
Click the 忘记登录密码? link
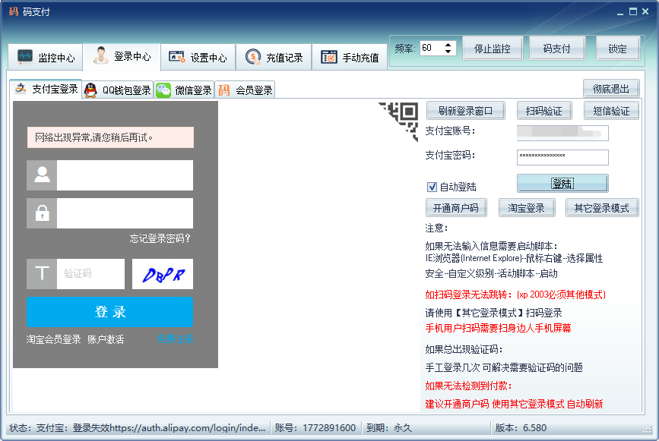160,238
